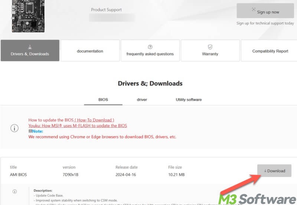Open the Youku M-FLASH BIOS update link
Image resolution: width=297 pixels, height=205 pixels.
(78, 126)
